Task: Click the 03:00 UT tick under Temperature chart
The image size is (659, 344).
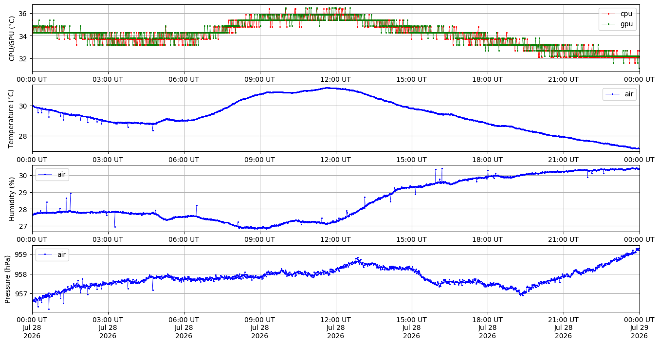Action: coord(108,160)
